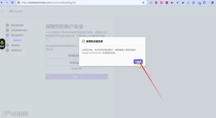Image resolution: width=216 pixels, height=118 pixels.
Task: Click the small link below the 添加安全 option button
Action: coord(77,69)
